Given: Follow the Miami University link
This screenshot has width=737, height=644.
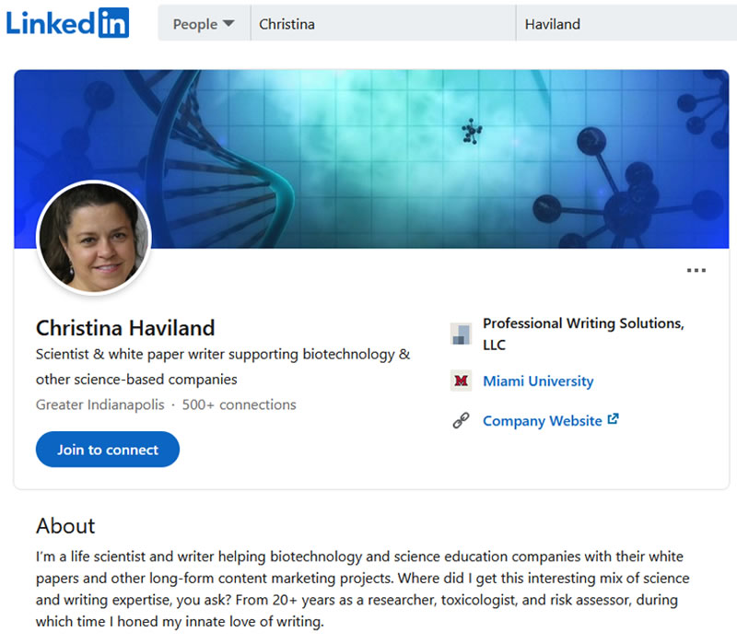Looking at the screenshot, I should [x=538, y=381].
